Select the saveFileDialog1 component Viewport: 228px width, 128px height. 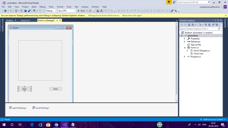point(41,108)
